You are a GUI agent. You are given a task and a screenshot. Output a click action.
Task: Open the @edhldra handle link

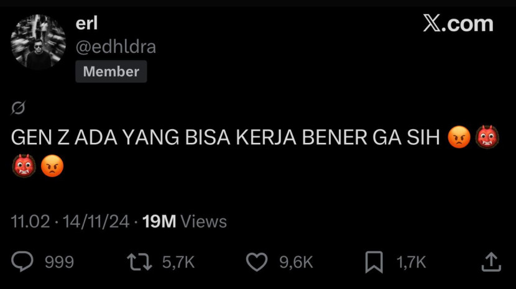116,47
